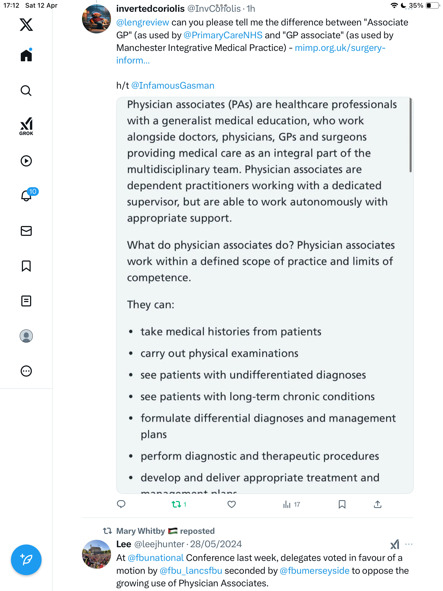Image resolution: width=443 pixels, height=591 pixels.
Task: Open the profile avatar icon
Action: pyautogui.click(x=26, y=336)
